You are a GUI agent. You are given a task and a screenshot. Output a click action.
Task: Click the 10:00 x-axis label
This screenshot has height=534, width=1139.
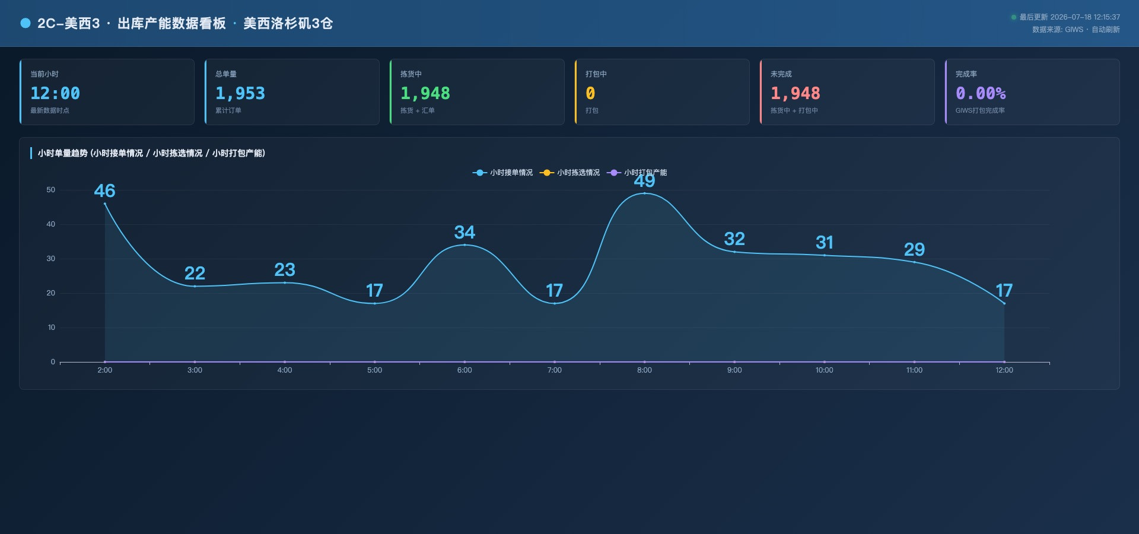click(824, 370)
